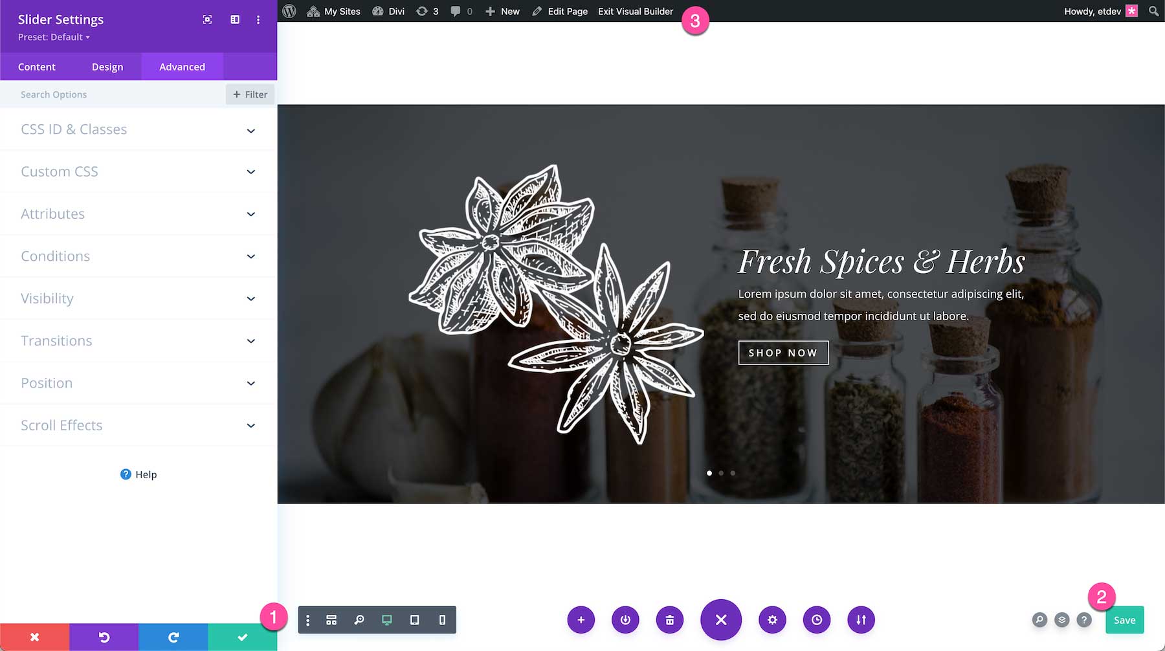Open the Help link
The height and width of the screenshot is (651, 1165).
click(x=139, y=474)
